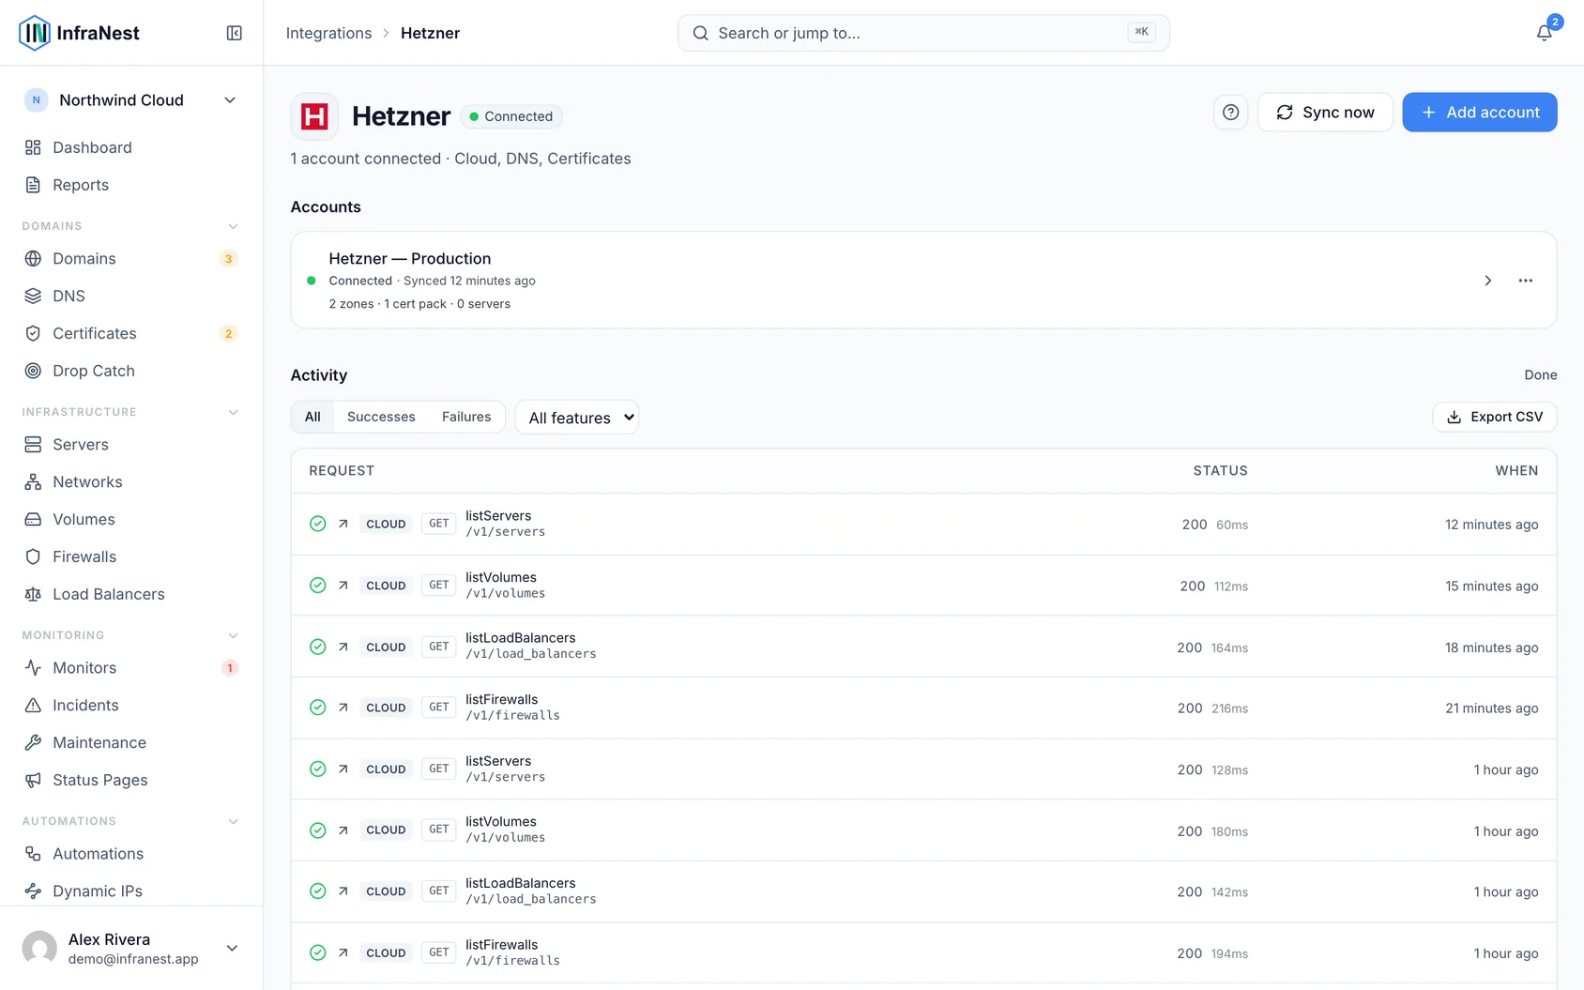Click '2 zones · 1 cert pack' summary

pyautogui.click(x=388, y=304)
